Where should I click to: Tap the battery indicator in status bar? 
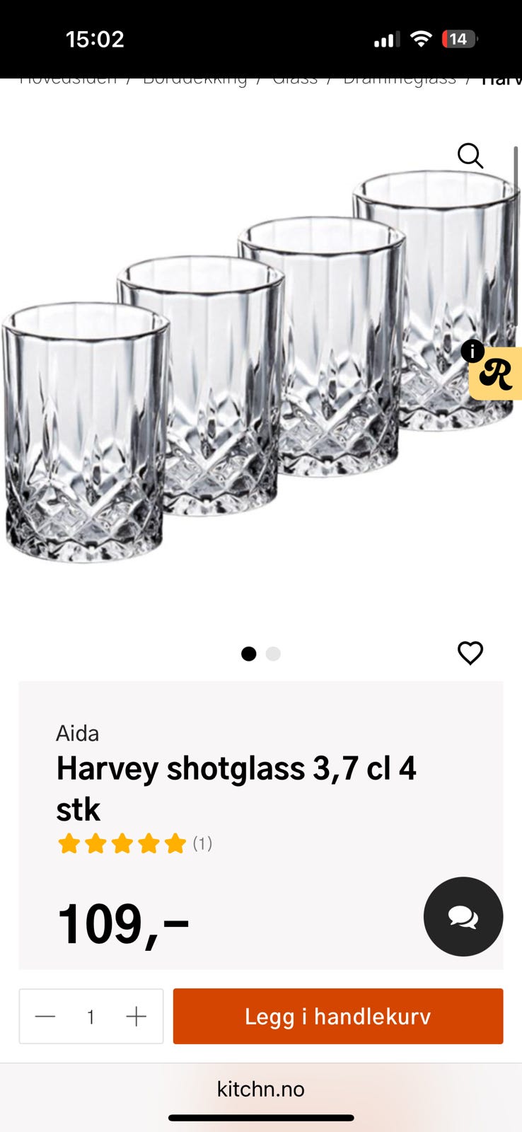coord(460,39)
